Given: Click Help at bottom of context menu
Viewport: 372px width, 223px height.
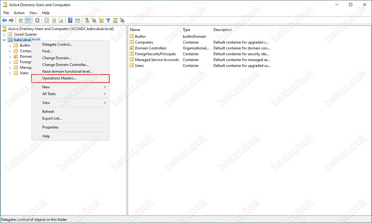Looking at the screenshot, I should pyautogui.click(x=70, y=136).
